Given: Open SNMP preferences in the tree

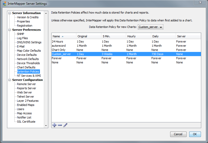Looking at the screenshot, I should click(x=20, y=34).
